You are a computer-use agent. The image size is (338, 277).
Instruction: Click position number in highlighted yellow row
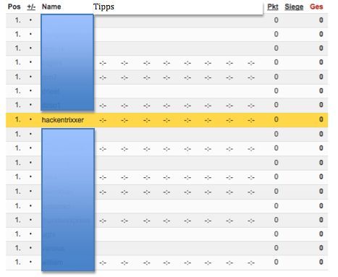point(17,119)
